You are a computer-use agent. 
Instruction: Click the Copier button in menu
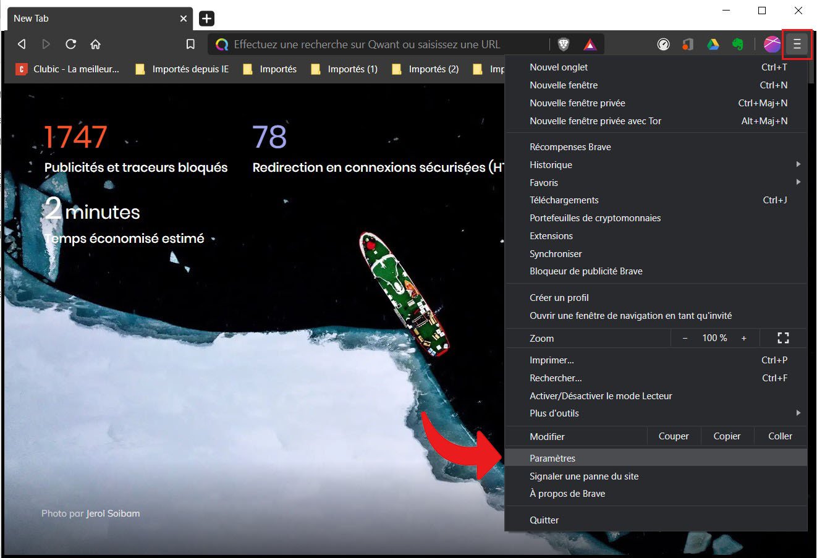click(x=727, y=436)
